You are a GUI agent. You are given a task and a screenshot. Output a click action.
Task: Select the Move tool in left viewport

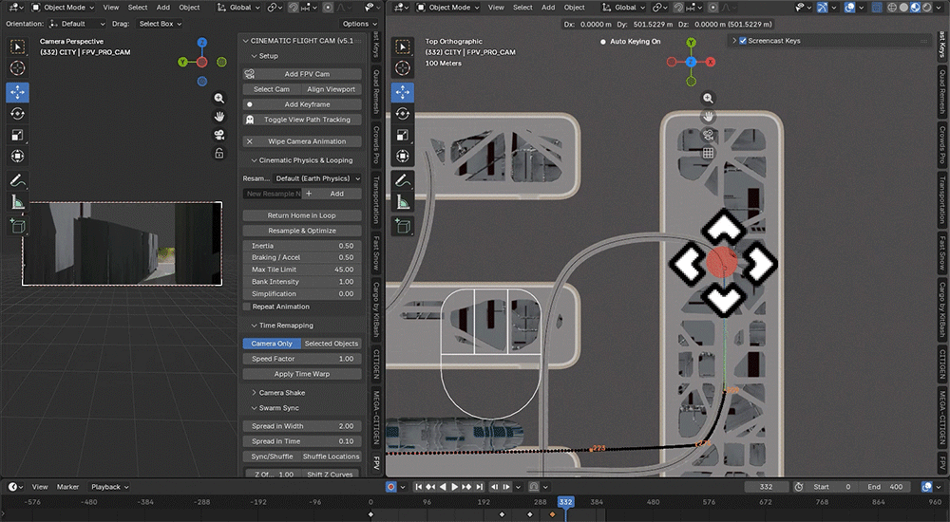tap(17, 92)
